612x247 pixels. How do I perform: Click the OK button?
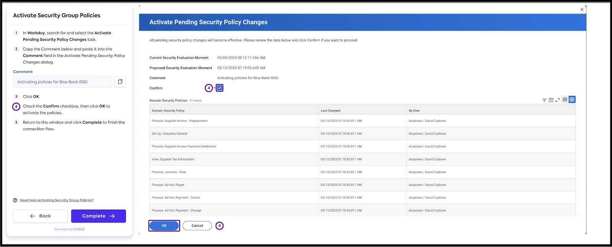pos(164,226)
